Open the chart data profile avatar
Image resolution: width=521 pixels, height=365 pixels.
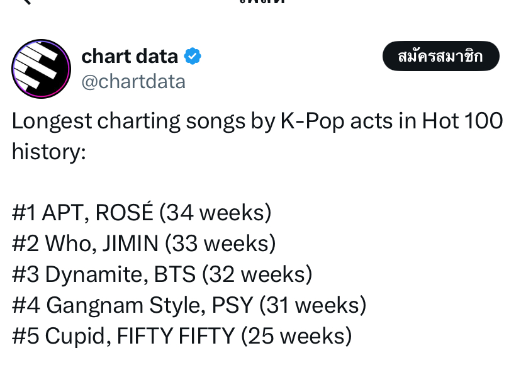41,69
